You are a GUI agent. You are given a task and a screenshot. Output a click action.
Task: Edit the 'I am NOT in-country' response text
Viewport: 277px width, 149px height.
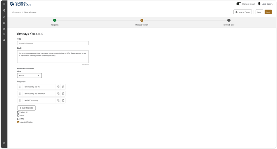coord(39,101)
